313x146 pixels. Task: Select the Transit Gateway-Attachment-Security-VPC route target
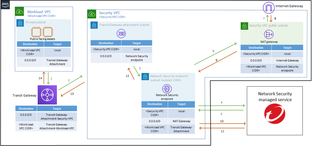click(x=57, y=117)
